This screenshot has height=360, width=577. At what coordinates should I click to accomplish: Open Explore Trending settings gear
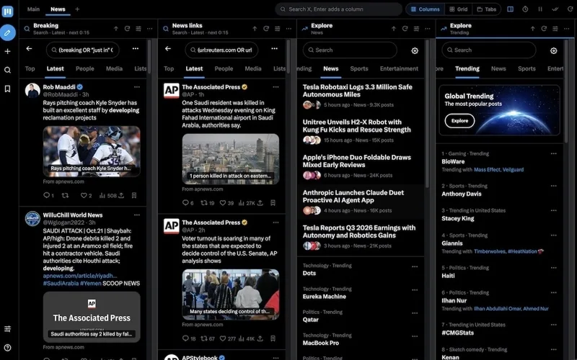pyautogui.click(x=554, y=50)
